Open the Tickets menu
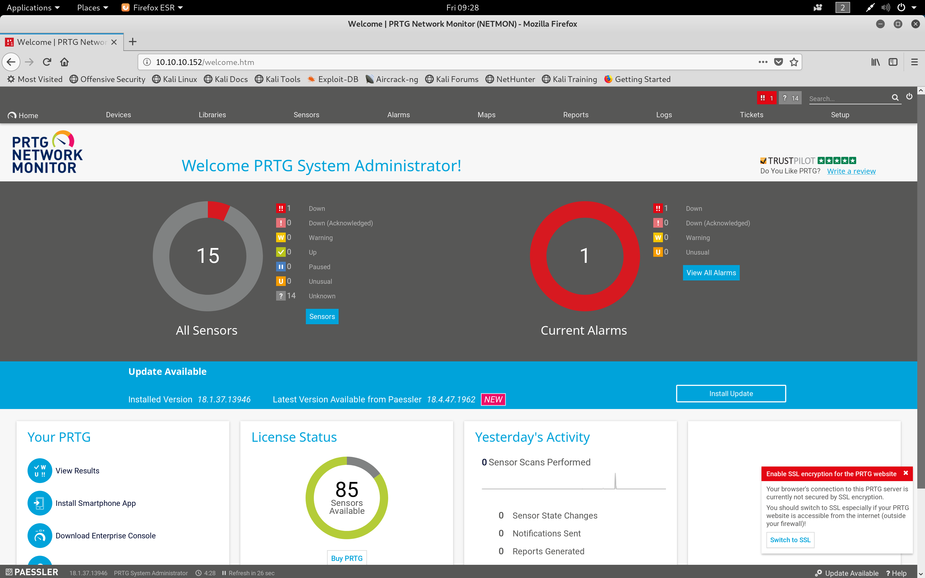This screenshot has height=578, width=925. tap(752, 115)
